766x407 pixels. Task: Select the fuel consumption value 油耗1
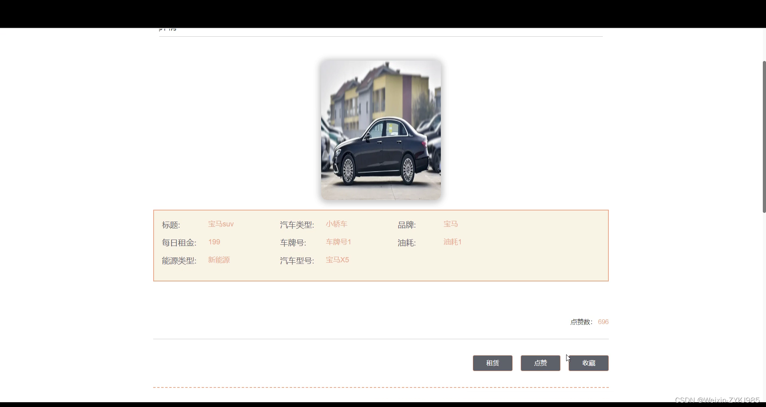tap(452, 242)
